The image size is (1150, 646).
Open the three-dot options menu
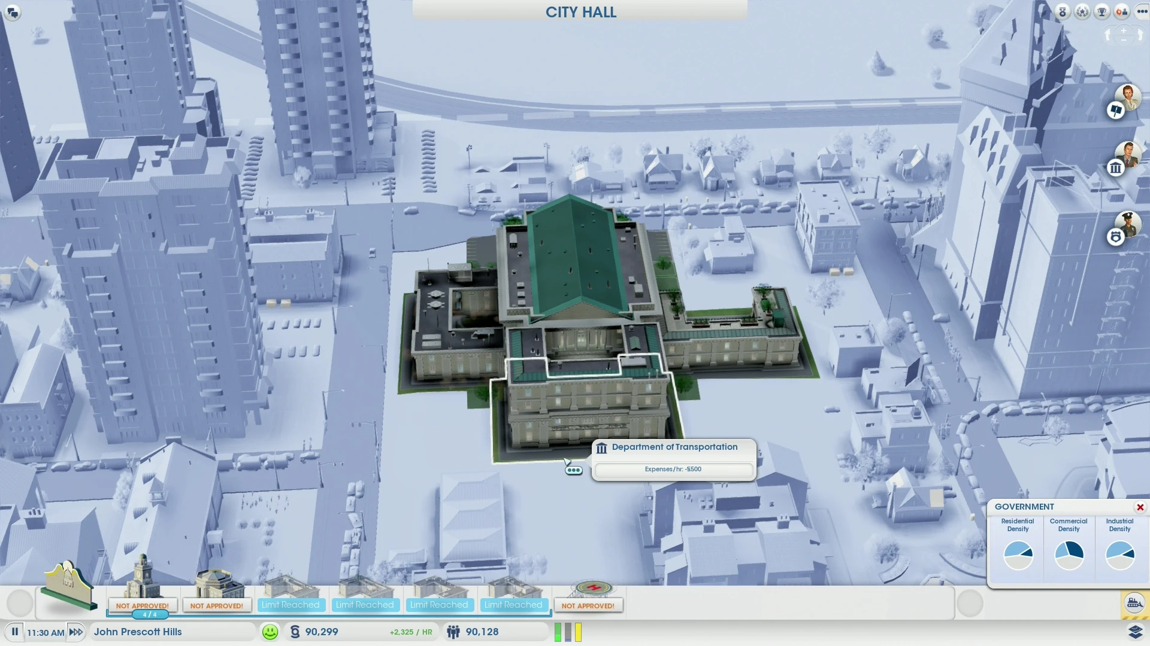pyautogui.click(x=1142, y=12)
